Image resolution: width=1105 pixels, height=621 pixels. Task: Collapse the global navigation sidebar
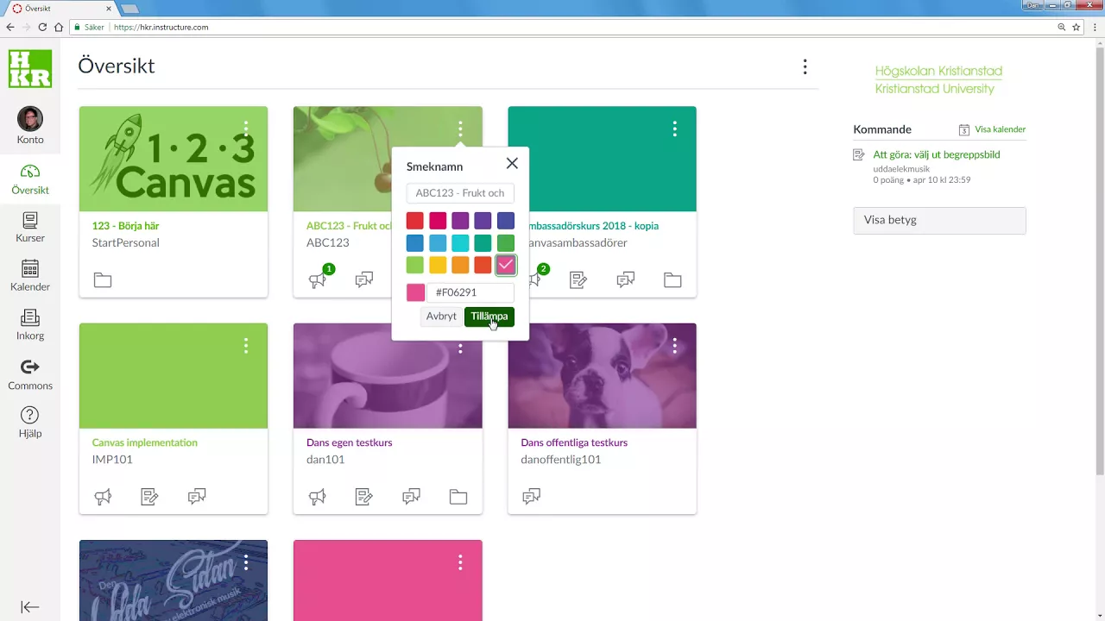(30, 607)
